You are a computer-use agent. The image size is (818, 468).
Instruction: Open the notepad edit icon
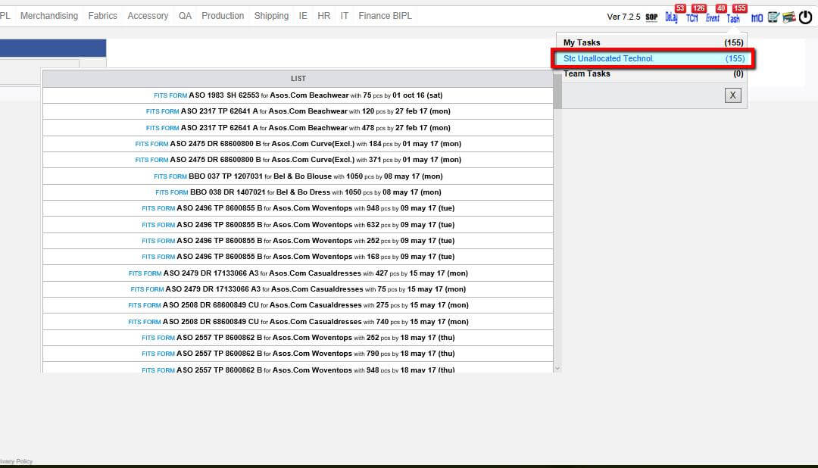(x=773, y=17)
